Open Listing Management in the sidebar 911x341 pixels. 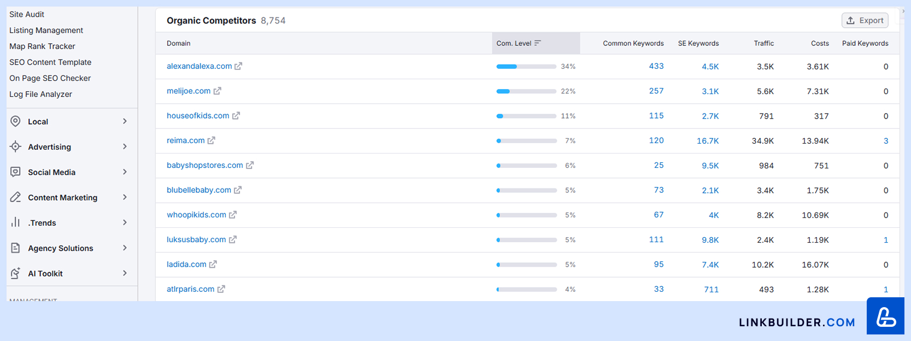46,30
